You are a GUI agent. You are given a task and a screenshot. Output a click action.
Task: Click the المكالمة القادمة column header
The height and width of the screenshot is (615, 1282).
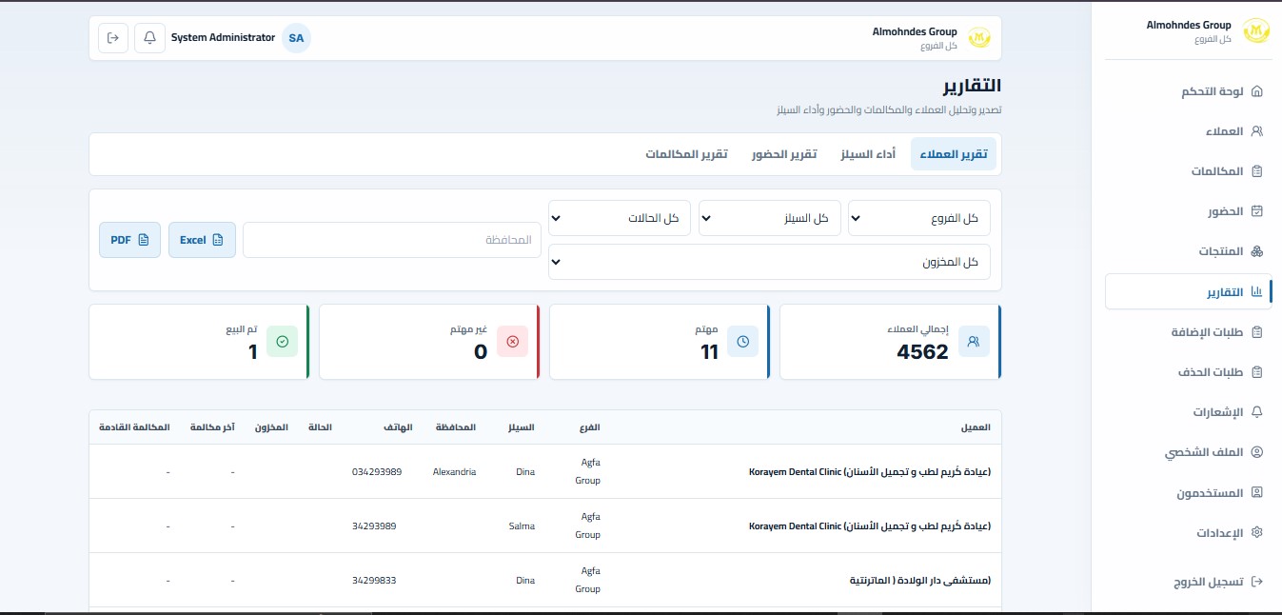[x=134, y=427]
